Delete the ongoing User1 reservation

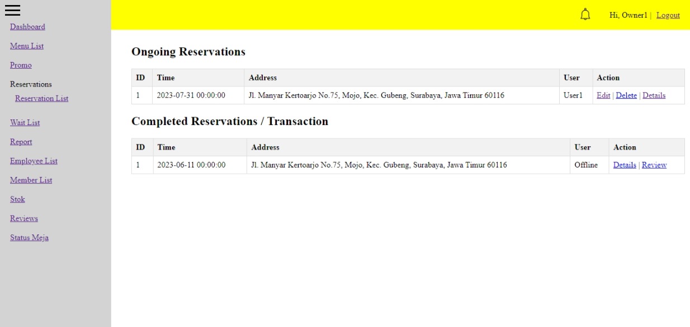(626, 95)
